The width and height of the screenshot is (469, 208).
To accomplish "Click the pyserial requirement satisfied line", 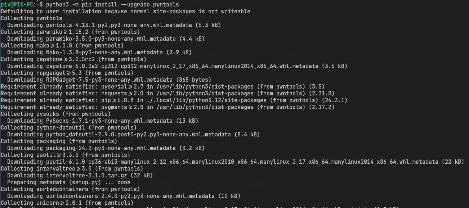I will coord(163,86).
